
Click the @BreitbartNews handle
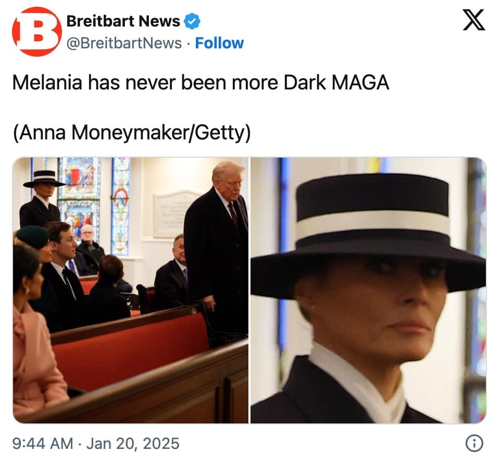[x=124, y=43]
